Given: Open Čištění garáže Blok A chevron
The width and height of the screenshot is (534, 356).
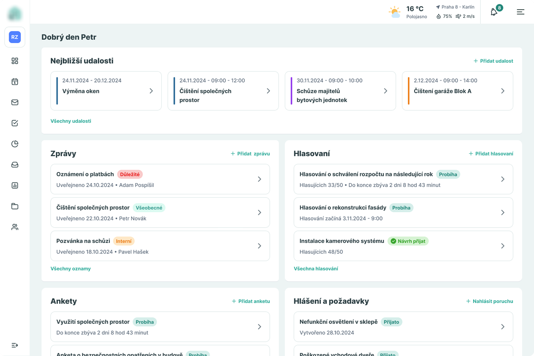Looking at the screenshot, I should point(503,91).
